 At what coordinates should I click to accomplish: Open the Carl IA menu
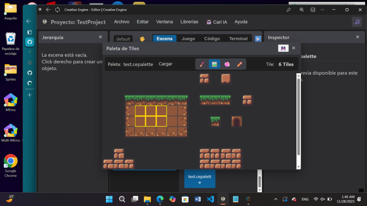click(x=217, y=22)
